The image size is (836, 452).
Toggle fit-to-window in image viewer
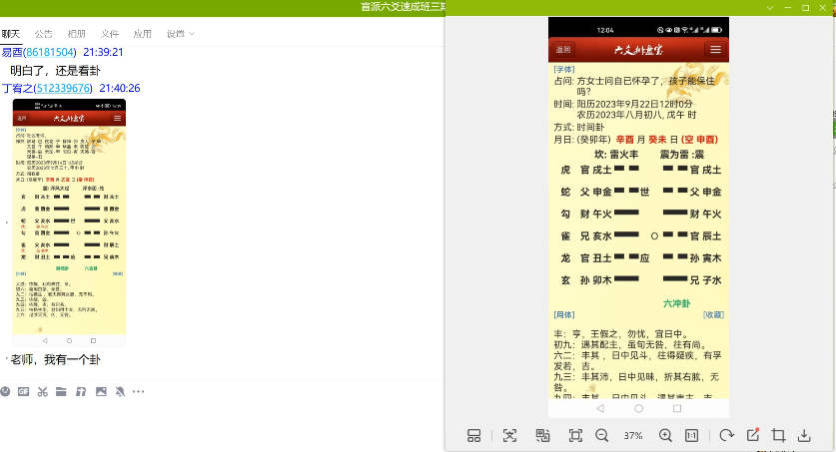tap(575, 435)
